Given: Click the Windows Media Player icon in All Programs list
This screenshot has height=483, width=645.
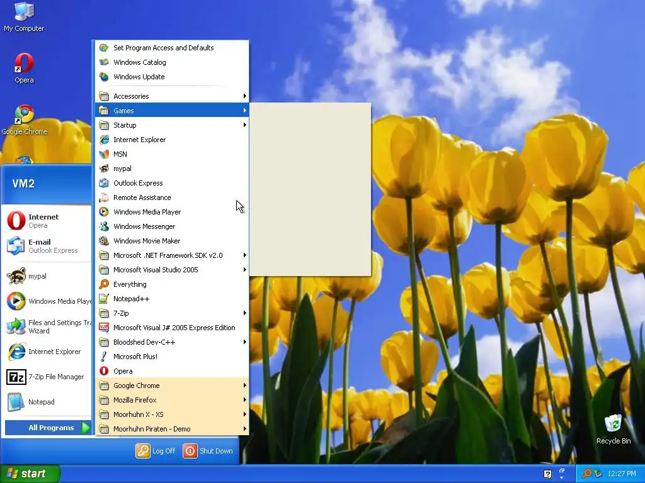Looking at the screenshot, I should click(x=104, y=212).
